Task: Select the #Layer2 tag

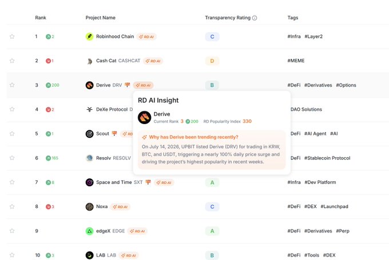Action: (313, 37)
